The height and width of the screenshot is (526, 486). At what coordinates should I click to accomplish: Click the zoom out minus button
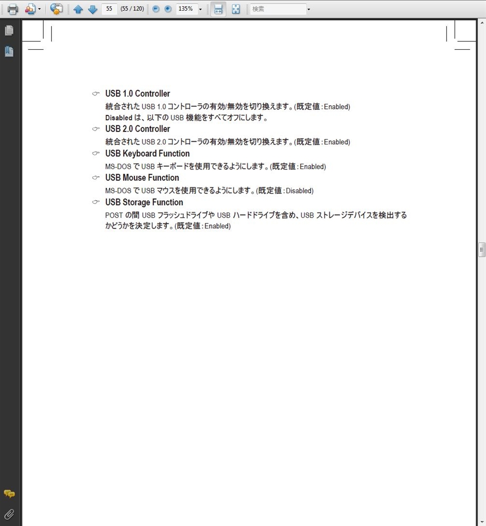pos(156,9)
